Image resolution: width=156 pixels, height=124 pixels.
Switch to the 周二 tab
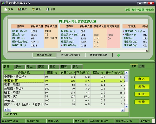[31, 67]
